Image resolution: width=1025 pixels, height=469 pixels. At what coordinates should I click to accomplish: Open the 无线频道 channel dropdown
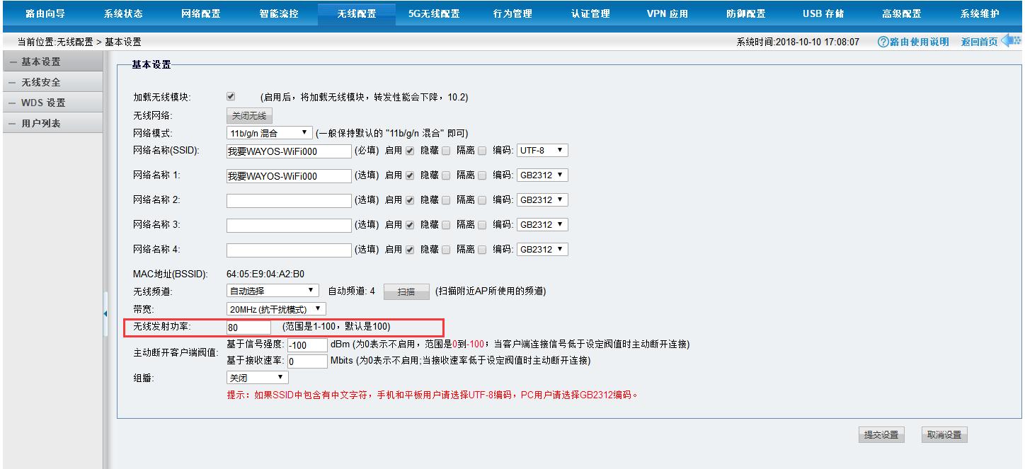(271, 290)
